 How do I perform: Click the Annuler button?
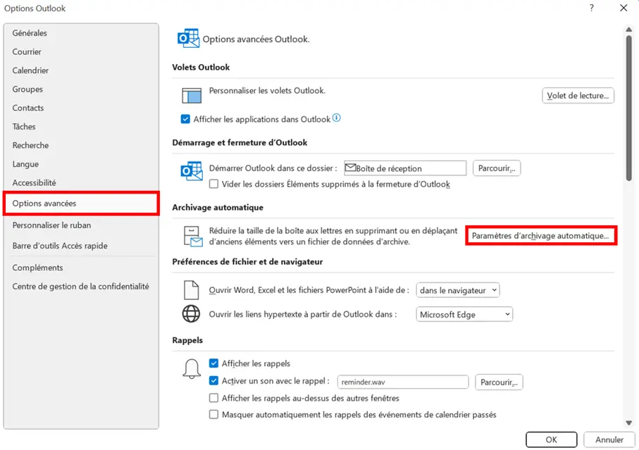609,439
